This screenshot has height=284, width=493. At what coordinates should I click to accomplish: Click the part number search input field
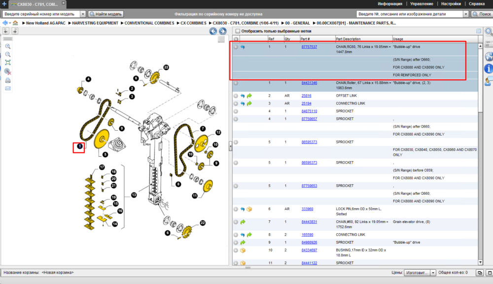(410, 14)
